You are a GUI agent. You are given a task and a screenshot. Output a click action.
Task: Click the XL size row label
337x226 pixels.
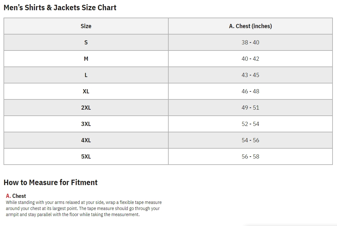click(x=86, y=91)
